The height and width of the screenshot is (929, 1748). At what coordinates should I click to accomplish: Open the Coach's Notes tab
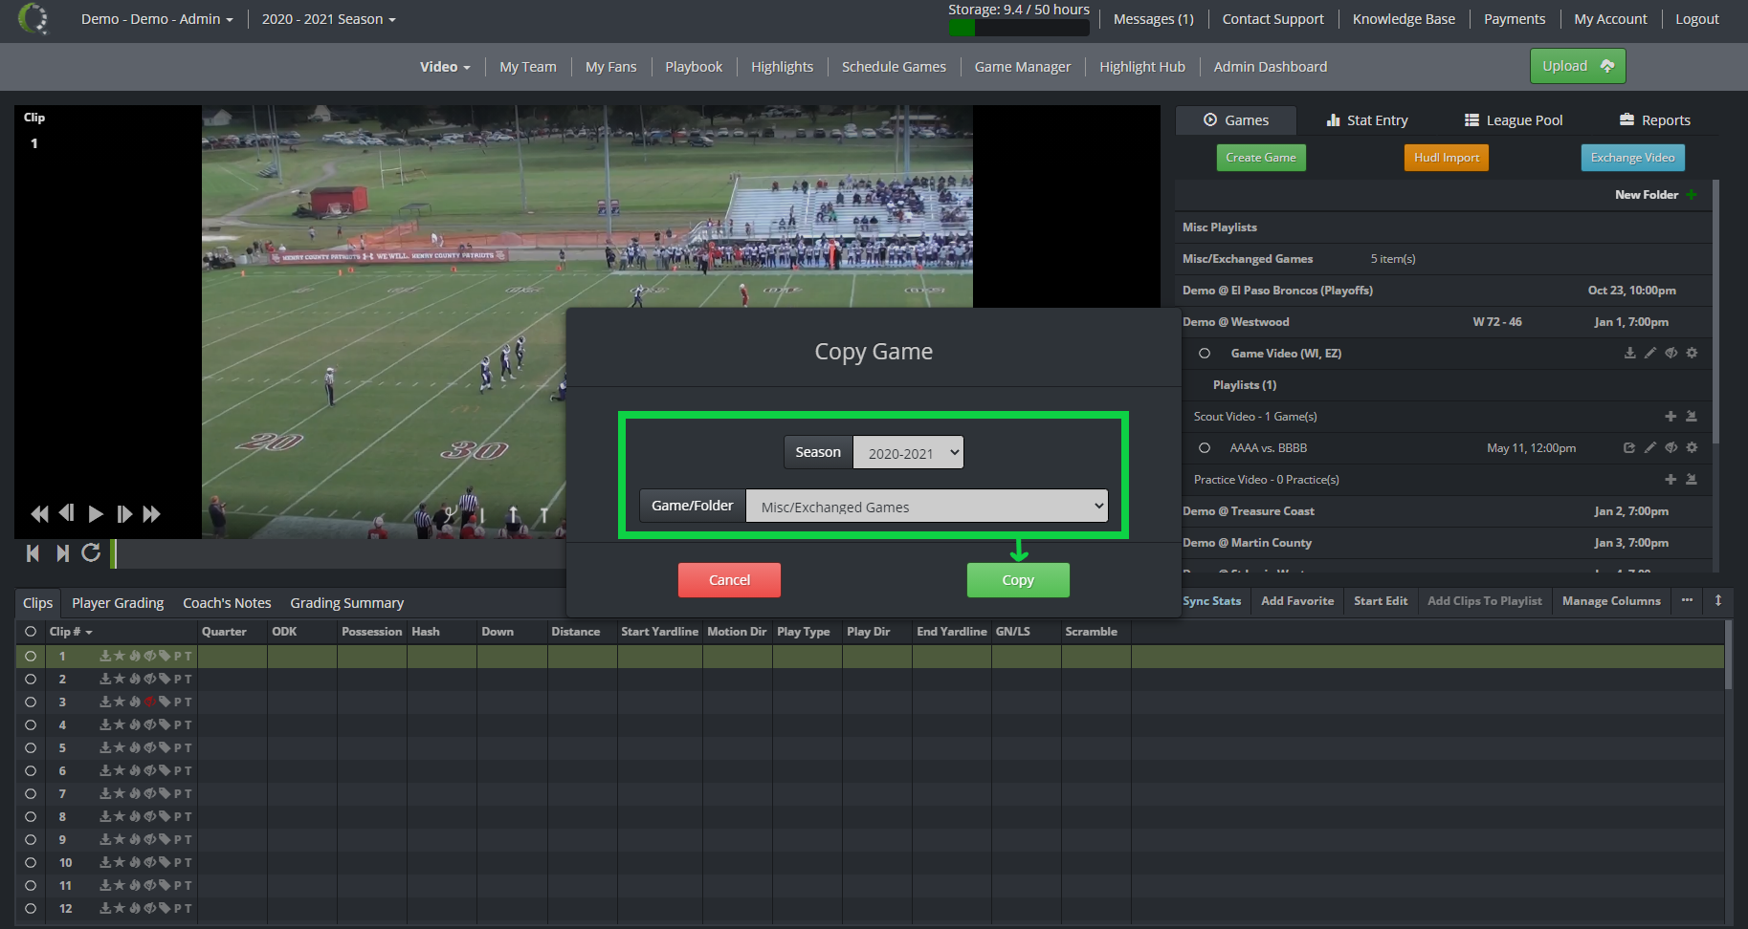227,603
